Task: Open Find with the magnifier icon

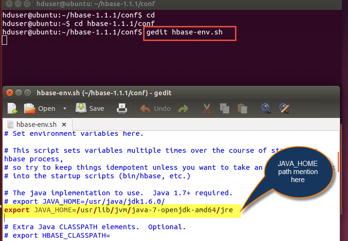Action: [x=266, y=108]
